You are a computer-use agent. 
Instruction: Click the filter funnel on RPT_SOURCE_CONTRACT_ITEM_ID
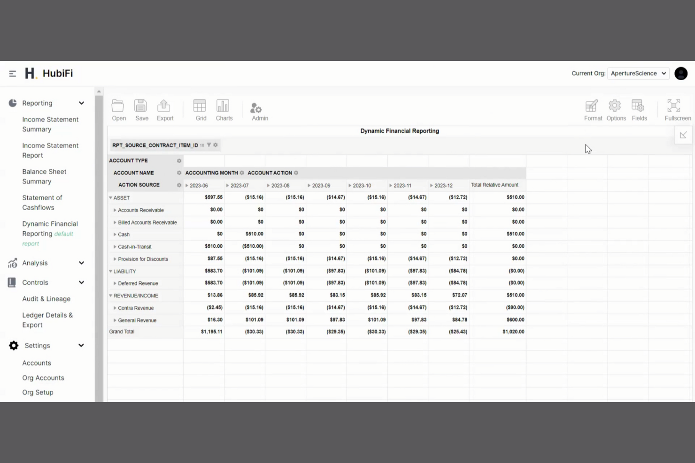(x=209, y=145)
